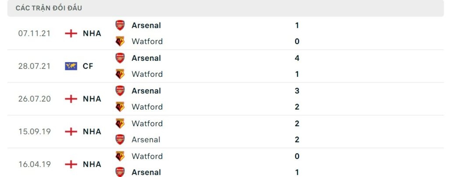Click the Arsenal crest in the 07.11.21 match
This screenshot has width=449, height=177.
coord(120,25)
